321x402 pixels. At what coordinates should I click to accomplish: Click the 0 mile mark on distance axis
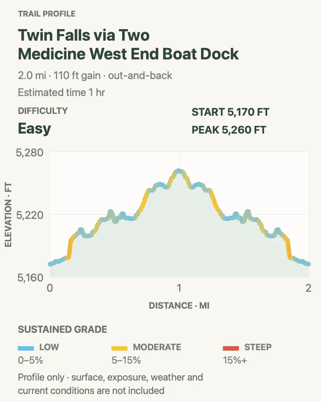click(50, 288)
